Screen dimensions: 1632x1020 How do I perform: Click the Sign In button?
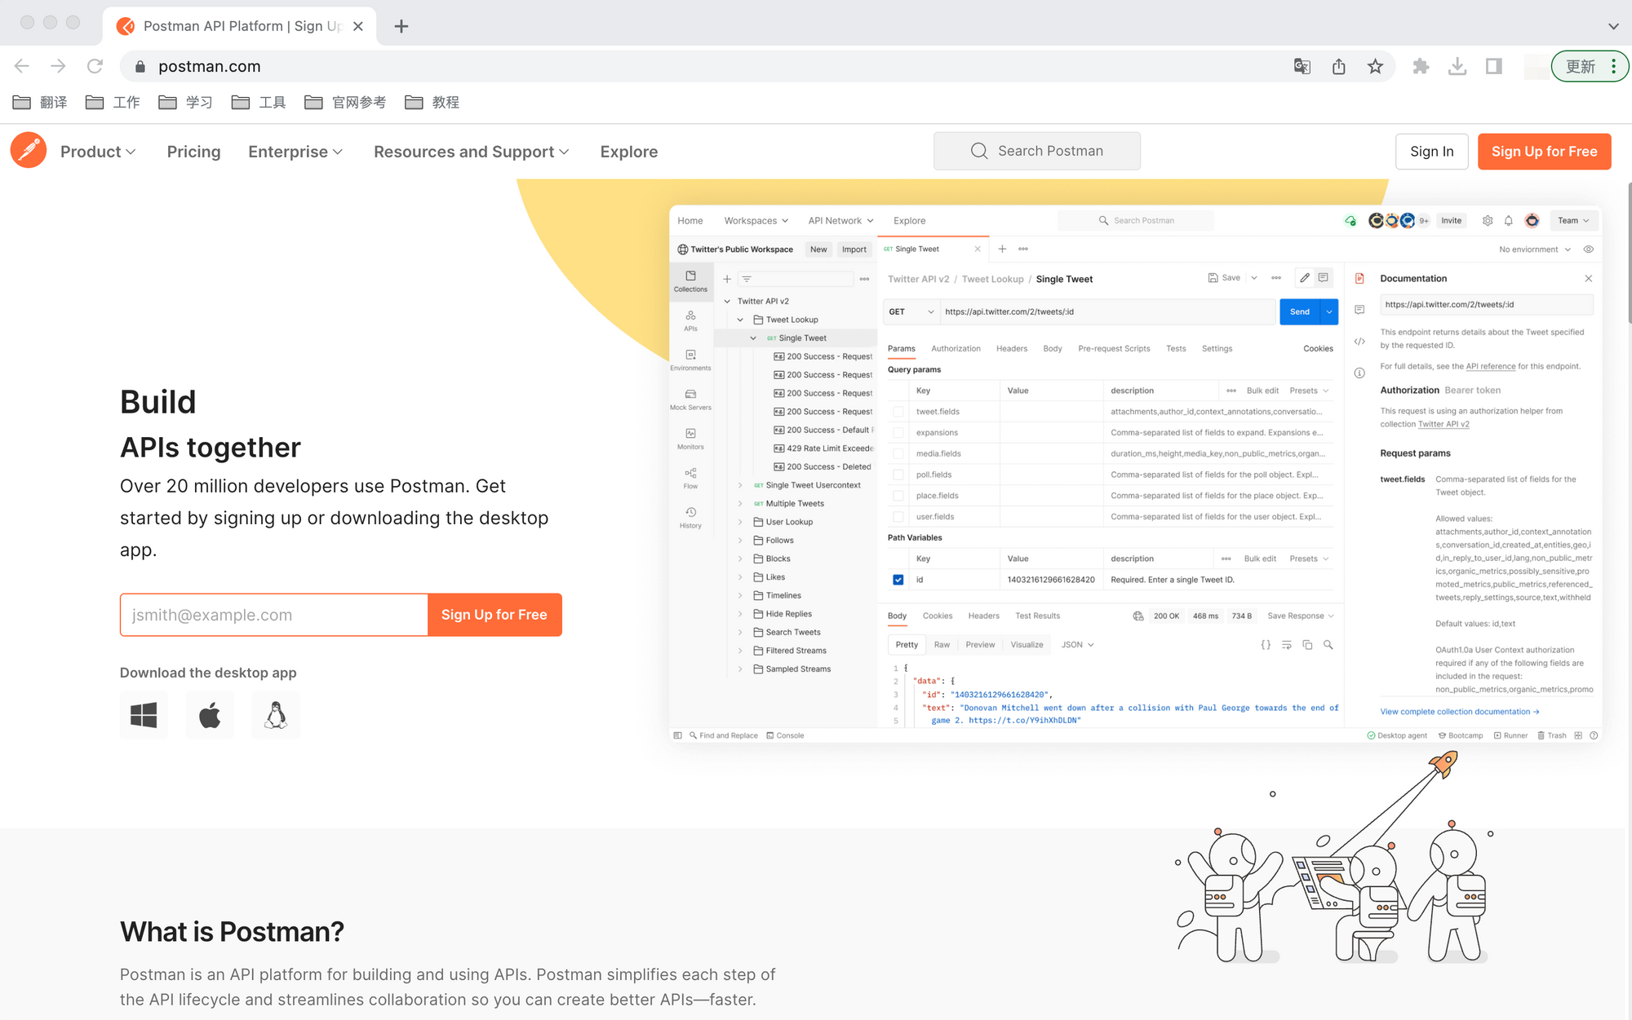click(x=1431, y=152)
